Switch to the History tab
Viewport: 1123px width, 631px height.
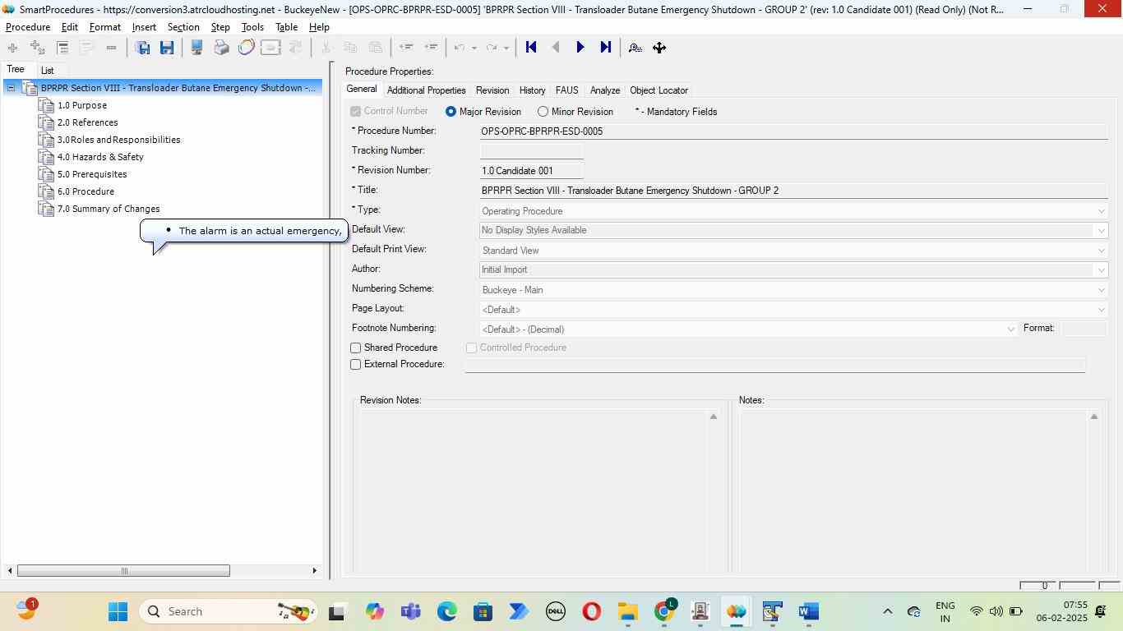532,90
